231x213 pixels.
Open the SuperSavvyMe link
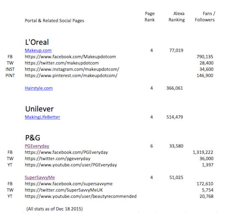coord(40,177)
